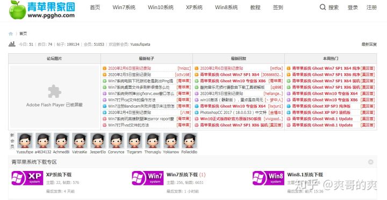Open the Win10系统 navigation item
387x200 pixels.
pyautogui.click(x=161, y=8)
